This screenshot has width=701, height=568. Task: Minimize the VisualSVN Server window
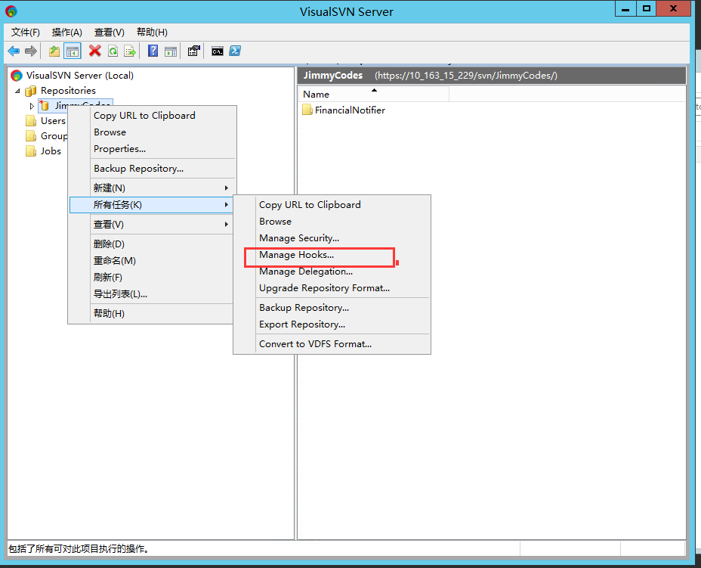625,9
